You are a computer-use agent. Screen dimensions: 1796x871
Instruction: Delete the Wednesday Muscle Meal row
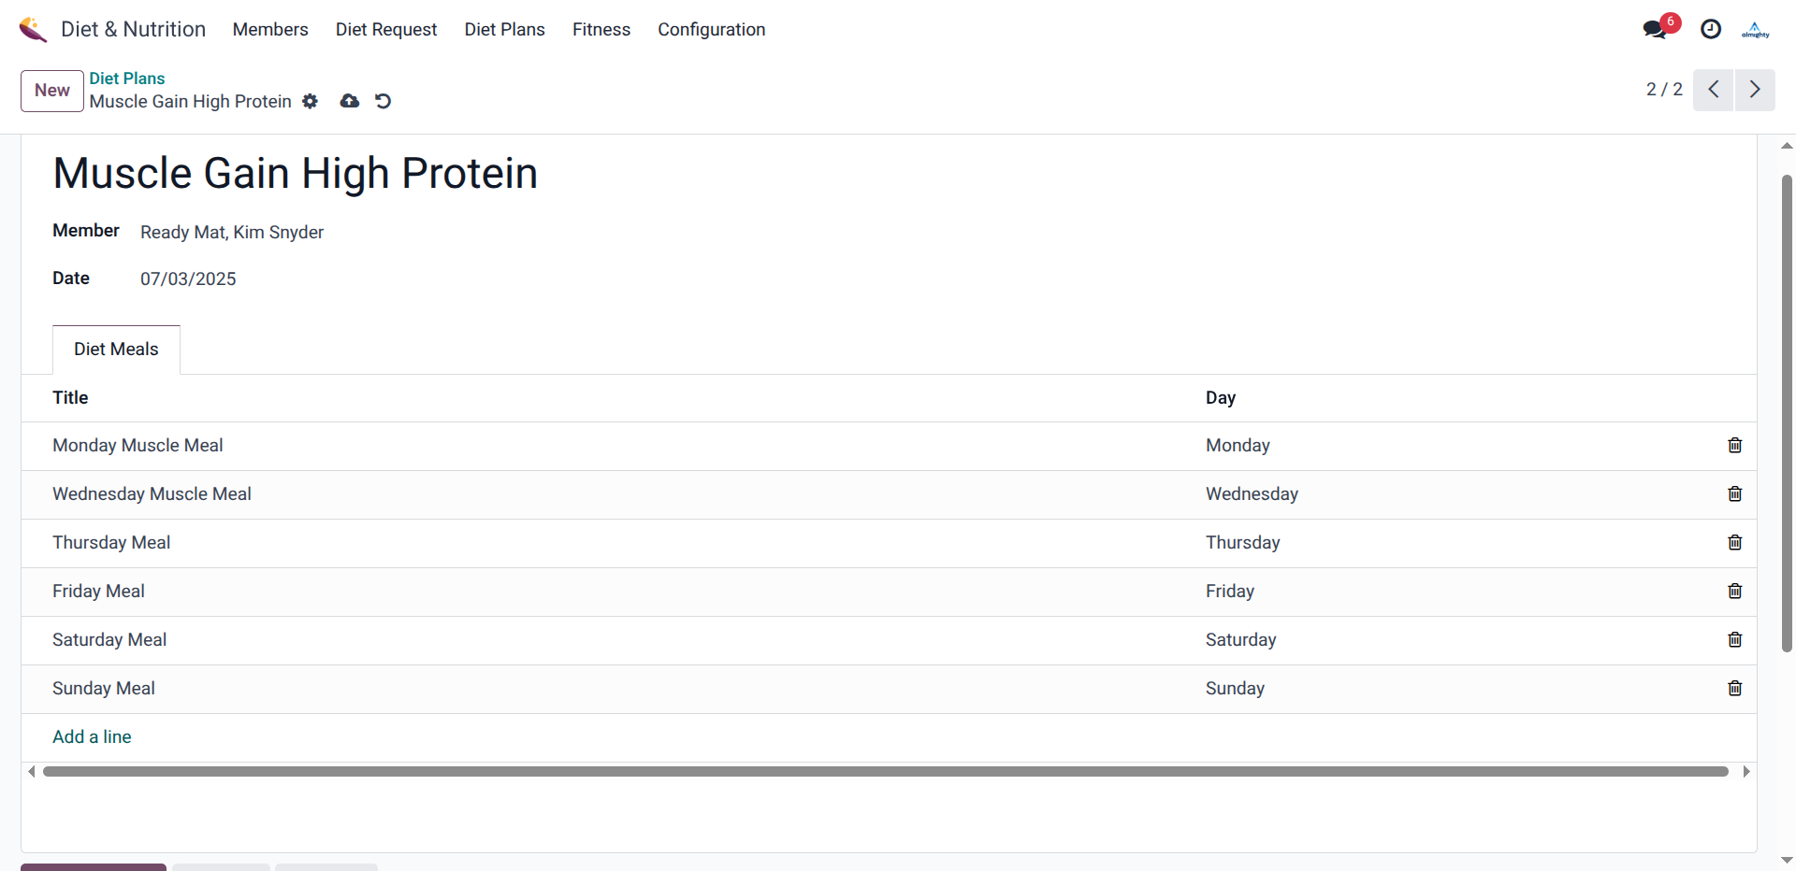(1734, 494)
